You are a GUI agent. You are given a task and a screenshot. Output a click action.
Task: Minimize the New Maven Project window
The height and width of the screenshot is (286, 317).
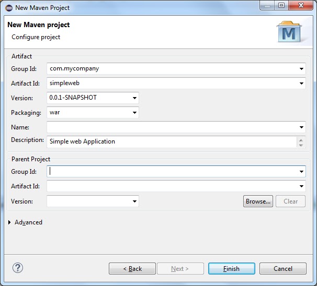coord(267,5)
